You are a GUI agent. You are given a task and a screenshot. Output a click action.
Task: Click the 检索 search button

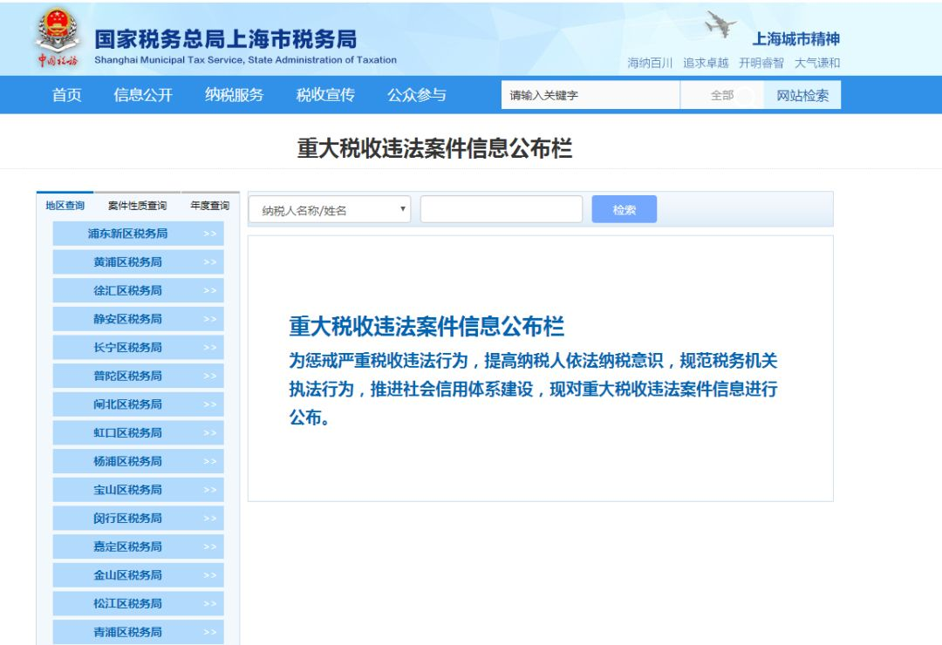pyautogui.click(x=625, y=209)
